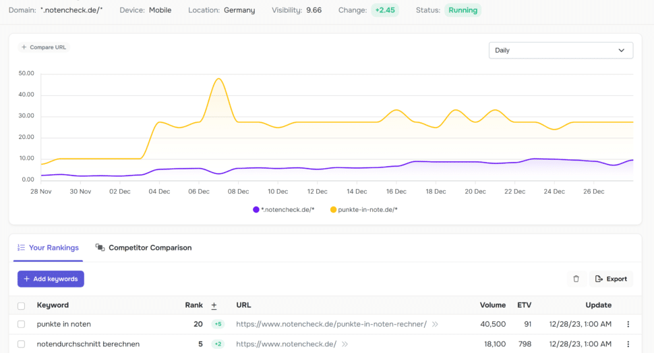Toggle the select-all keywords checkbox
654x353 pixels.
22,306
